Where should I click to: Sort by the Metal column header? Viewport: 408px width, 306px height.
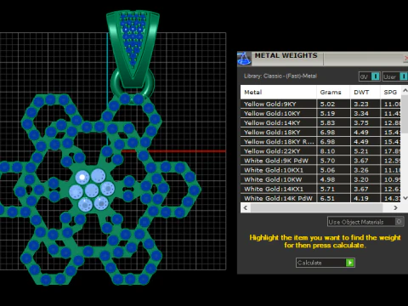click(278, 92)
